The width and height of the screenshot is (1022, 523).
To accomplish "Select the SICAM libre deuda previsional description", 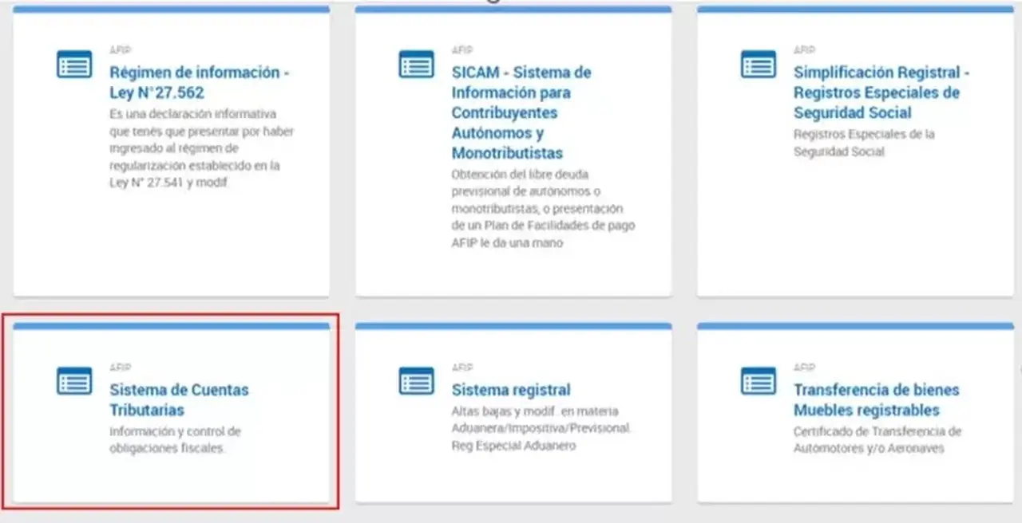I will (x=544, y=209).
